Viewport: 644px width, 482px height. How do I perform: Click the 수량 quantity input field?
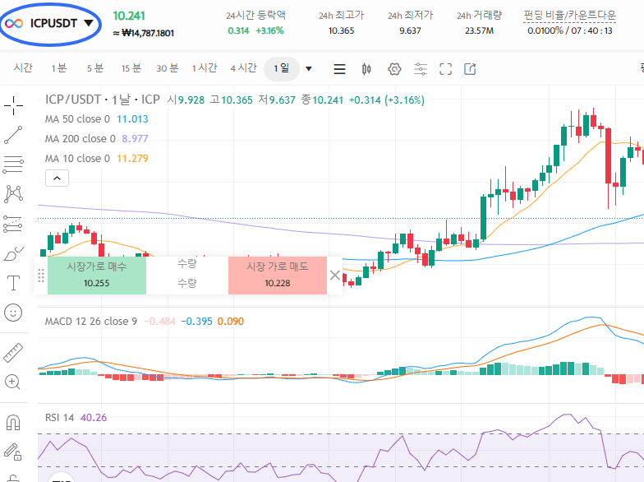click(186, 282)
